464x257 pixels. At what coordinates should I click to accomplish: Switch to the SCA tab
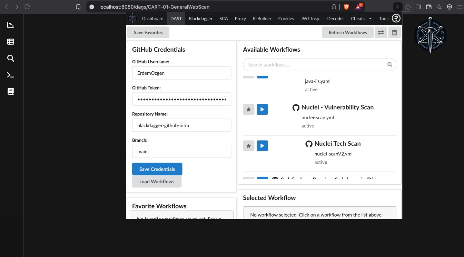click(224, 19)
